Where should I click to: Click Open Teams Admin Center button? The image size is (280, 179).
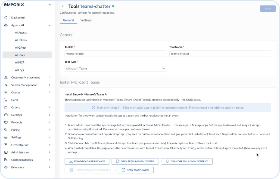coord(135,161)
